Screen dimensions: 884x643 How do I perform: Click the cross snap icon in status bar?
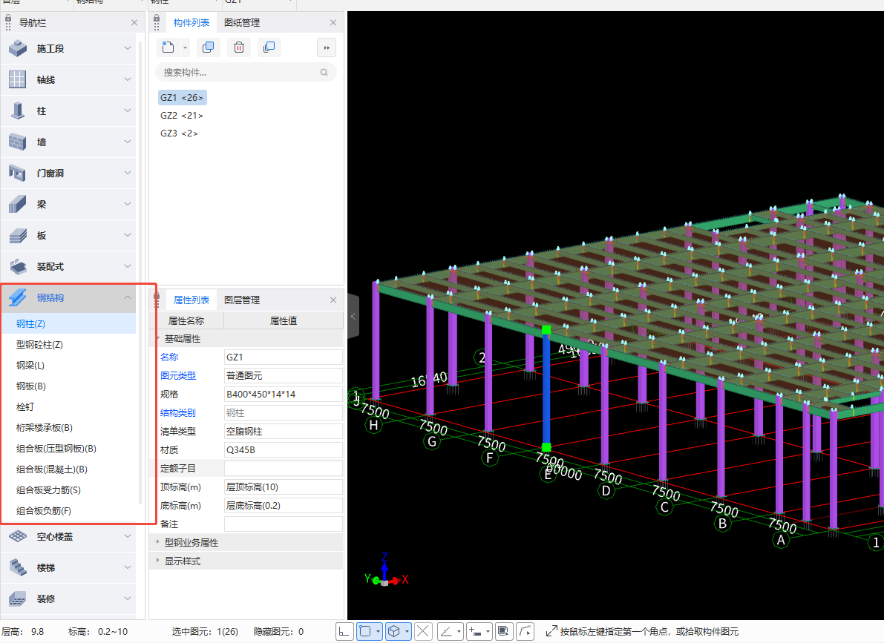[423, 631]
